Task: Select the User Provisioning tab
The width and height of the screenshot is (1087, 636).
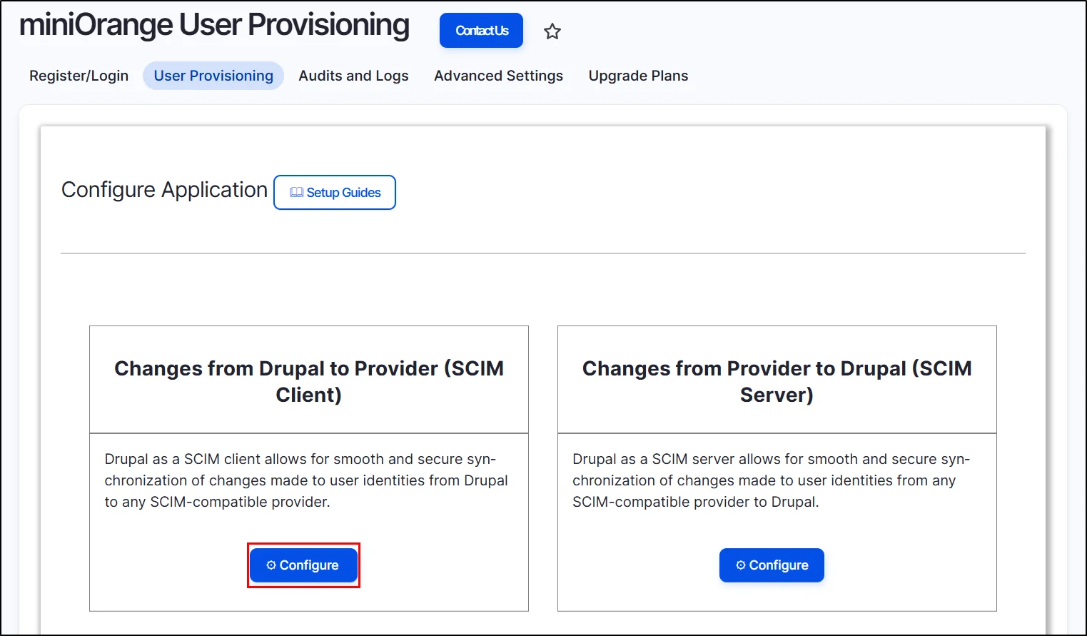Action: pyautogui.click(x=213, y=76)
